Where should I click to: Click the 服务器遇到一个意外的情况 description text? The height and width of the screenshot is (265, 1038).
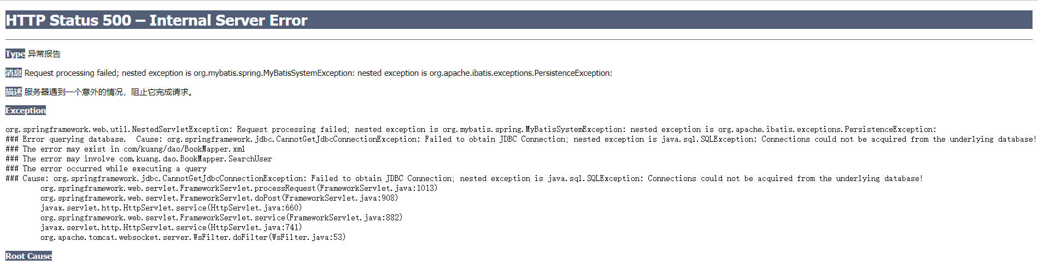point(108,92)
